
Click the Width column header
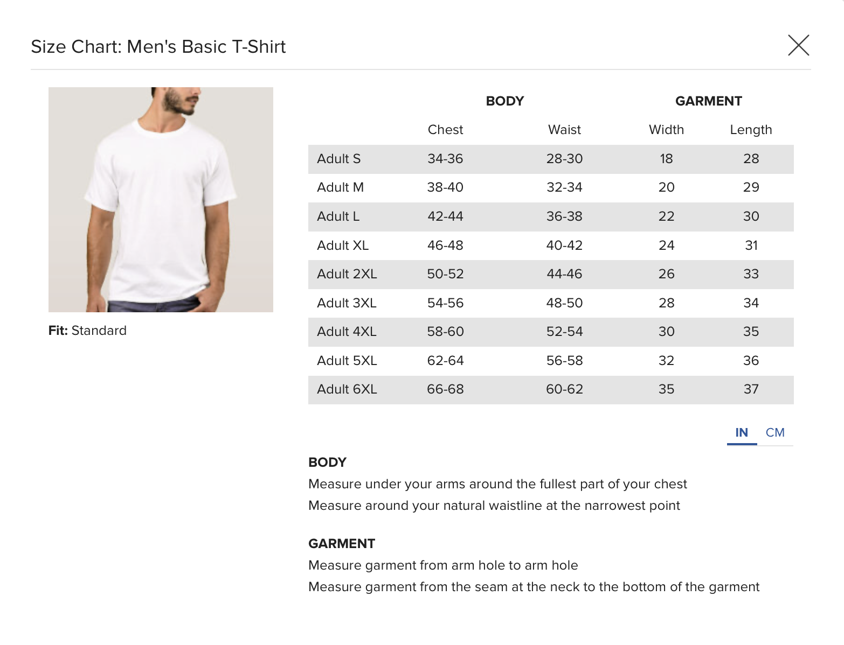(666, 130)
